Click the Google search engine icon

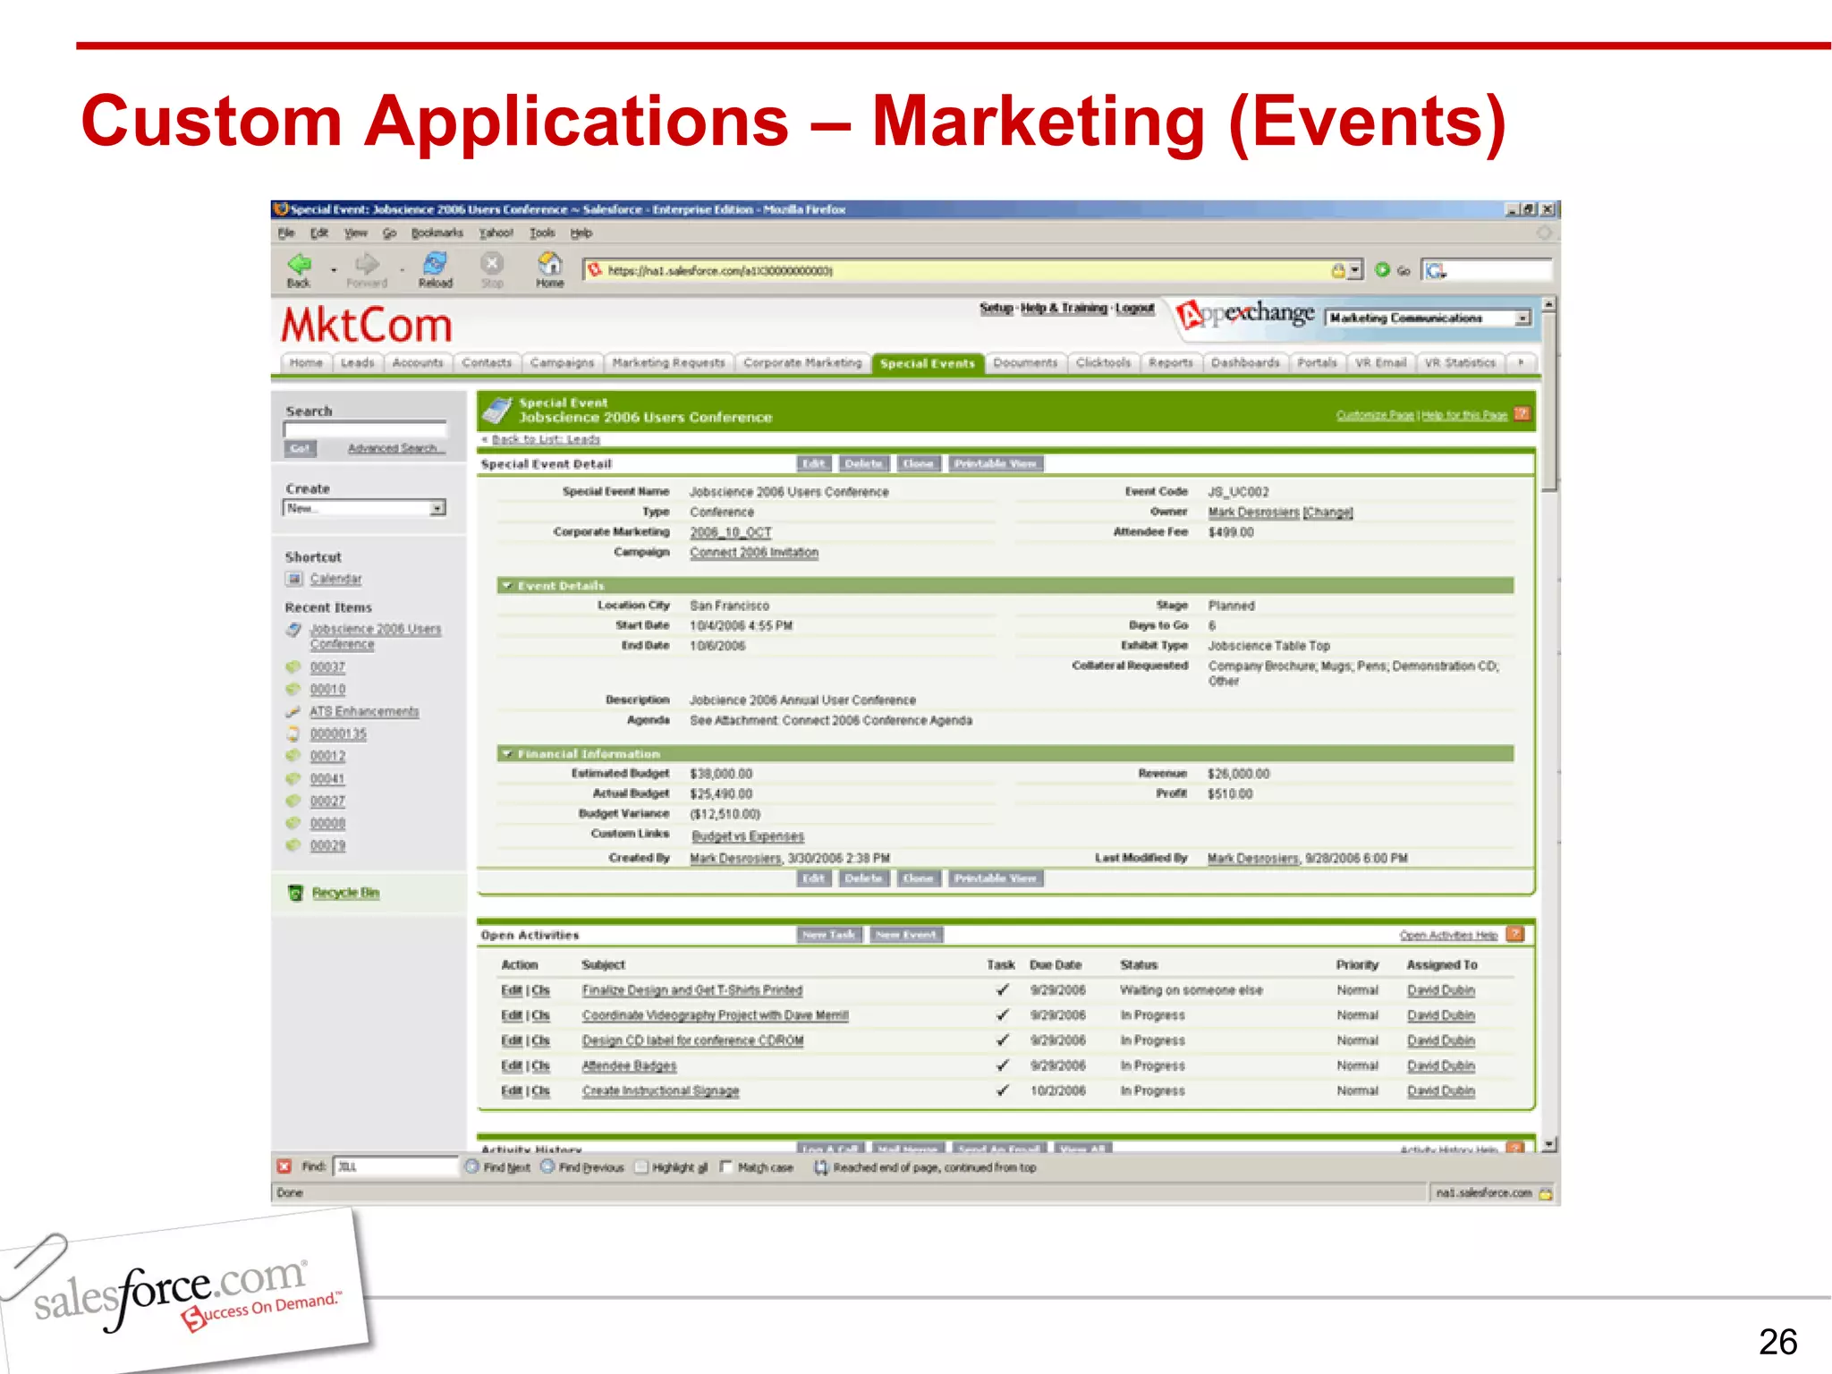(x=1436, y=271)
